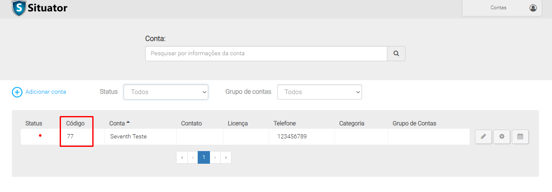This screenshot has height=192, width=552.
Task: Click the magnifying glass search button
Action: click(396, 54)
